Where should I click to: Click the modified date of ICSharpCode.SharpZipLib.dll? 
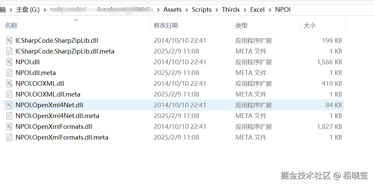(x=180, y=41)
